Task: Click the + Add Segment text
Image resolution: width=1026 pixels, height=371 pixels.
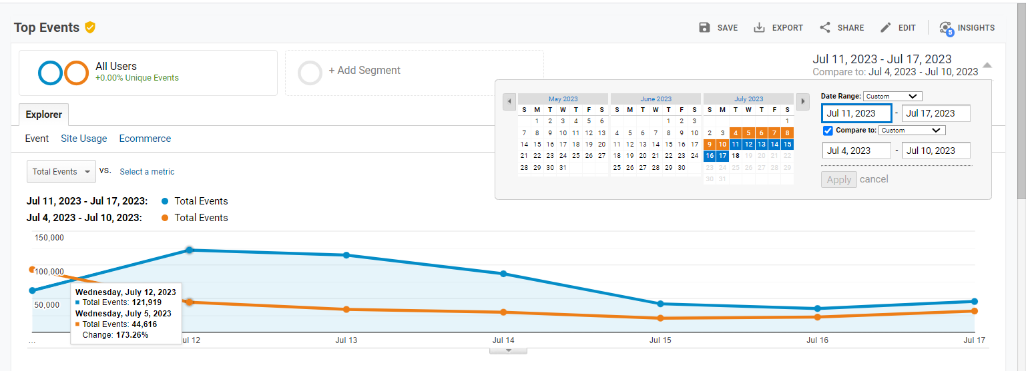Action: pyautogui.click(x=364, y=71)
